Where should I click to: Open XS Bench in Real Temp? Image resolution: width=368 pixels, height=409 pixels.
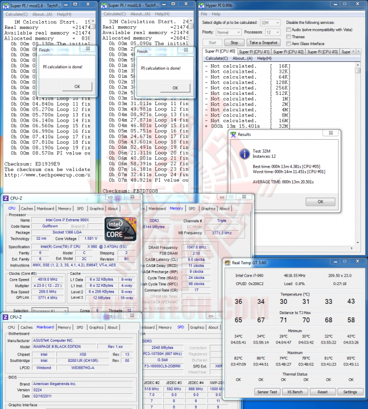click(295, 392)
